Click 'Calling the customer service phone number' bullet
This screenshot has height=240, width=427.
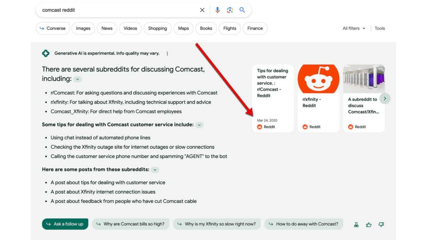point(139,156)
